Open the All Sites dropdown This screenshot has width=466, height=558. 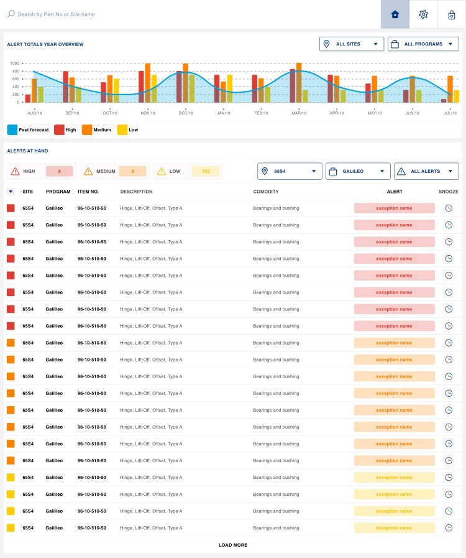coord(352,44)
